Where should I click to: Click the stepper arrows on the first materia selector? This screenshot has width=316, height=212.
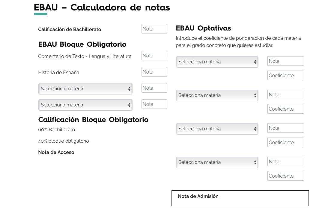point(130,89)
